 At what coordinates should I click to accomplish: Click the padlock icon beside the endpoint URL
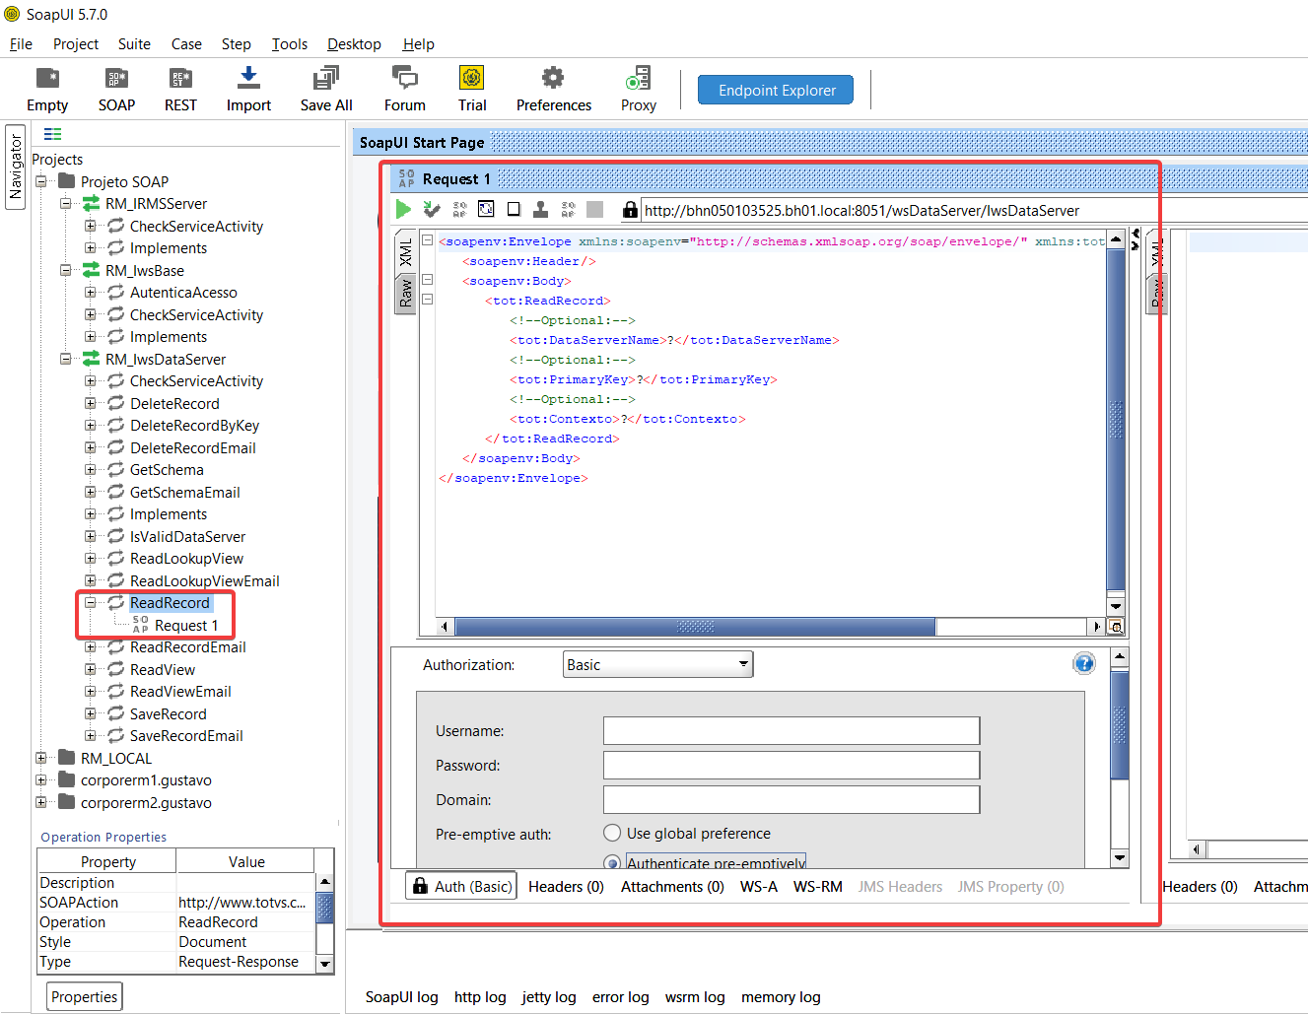[x=630, y=209]
